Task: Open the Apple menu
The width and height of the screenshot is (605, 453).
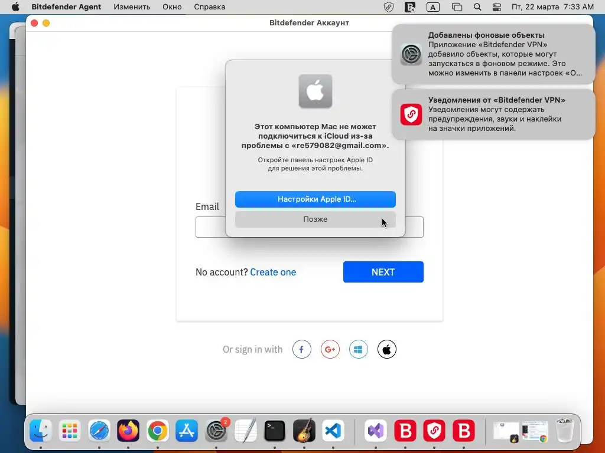Action: (15, 7)
